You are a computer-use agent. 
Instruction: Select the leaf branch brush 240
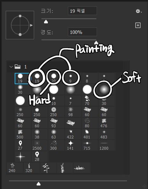point(12,168)
